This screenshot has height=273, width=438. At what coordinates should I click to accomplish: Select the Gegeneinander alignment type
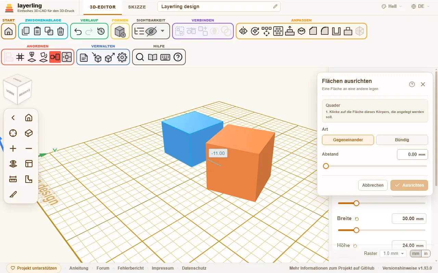click(x=348, y=140)
